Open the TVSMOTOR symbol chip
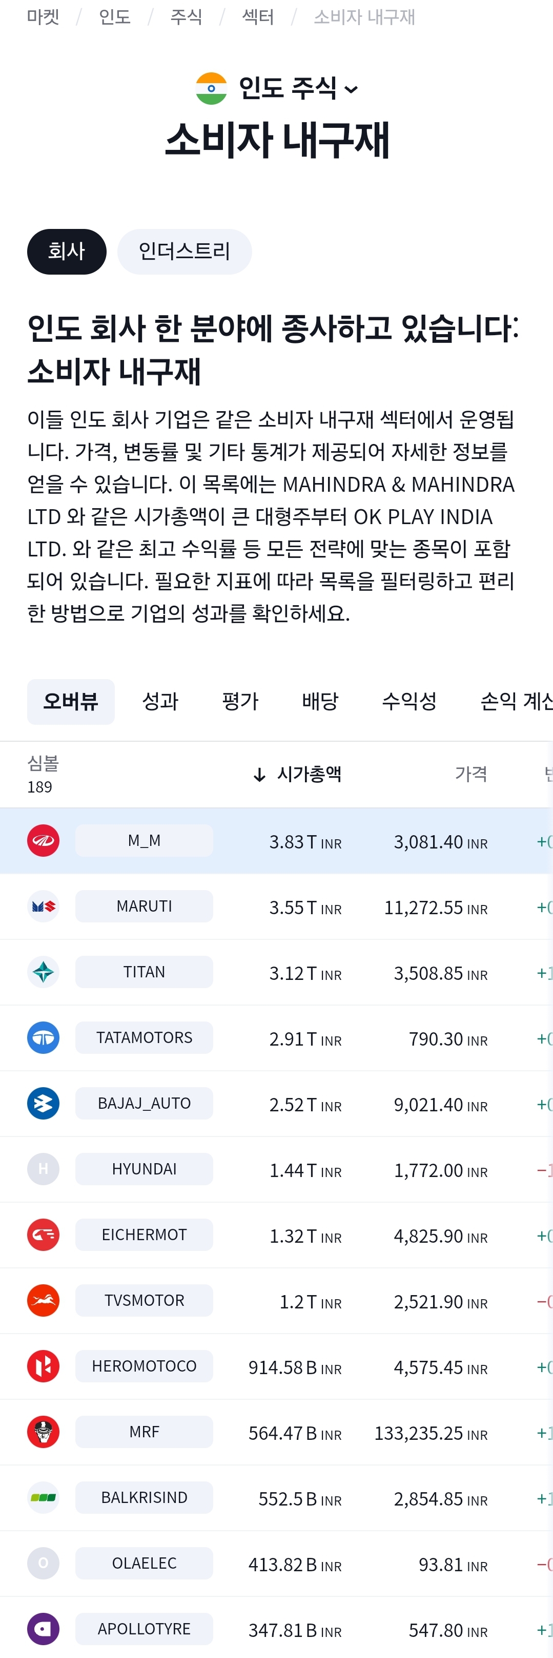The image size is (553, 1658). click(144, 1300)
